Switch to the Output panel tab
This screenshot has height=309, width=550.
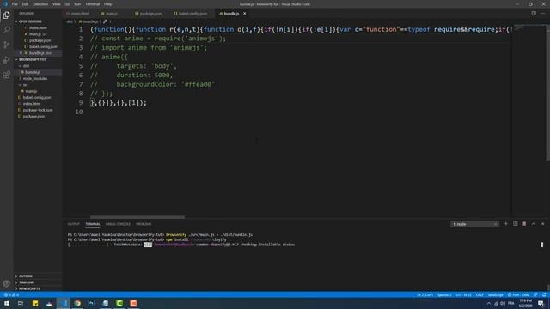73,224
